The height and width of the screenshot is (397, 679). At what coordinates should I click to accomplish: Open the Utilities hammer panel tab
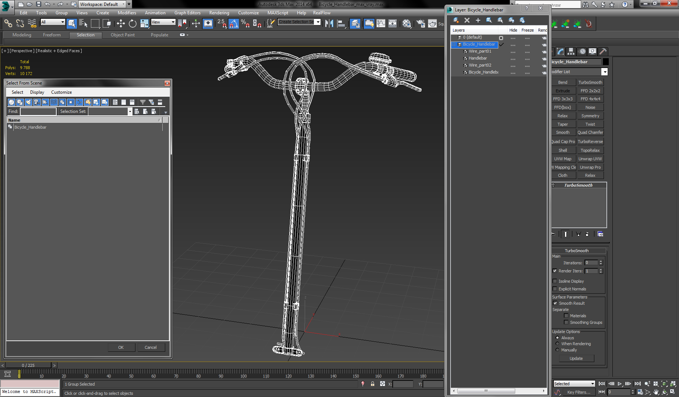pyautogui.click(x=603, y=51)
